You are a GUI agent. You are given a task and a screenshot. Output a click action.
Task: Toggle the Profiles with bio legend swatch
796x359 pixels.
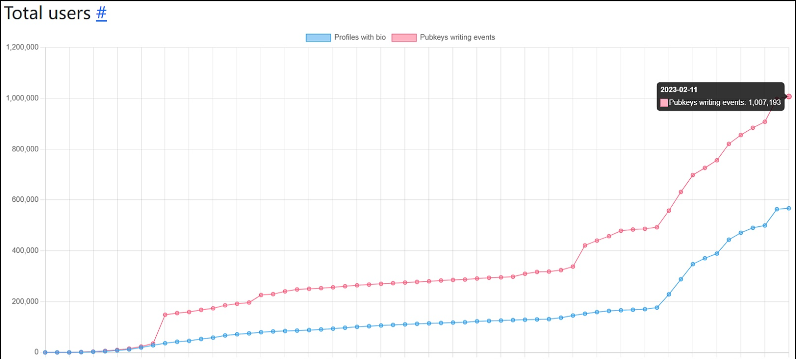(x=318, y=37)
